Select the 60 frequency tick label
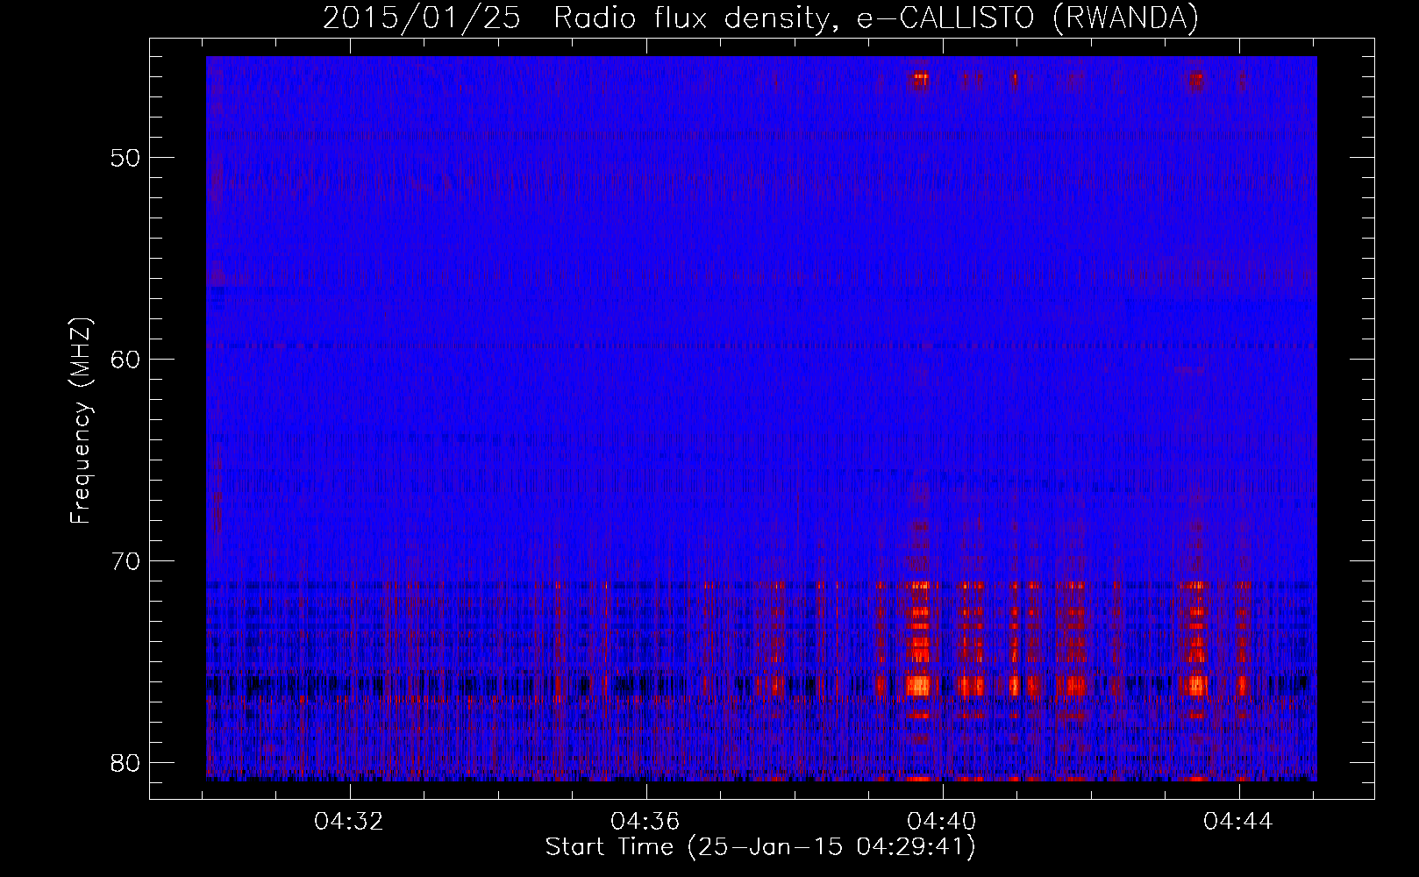The height and width of the screenshot is (877, 1419). pyautogui.click(x=126, y=360)
